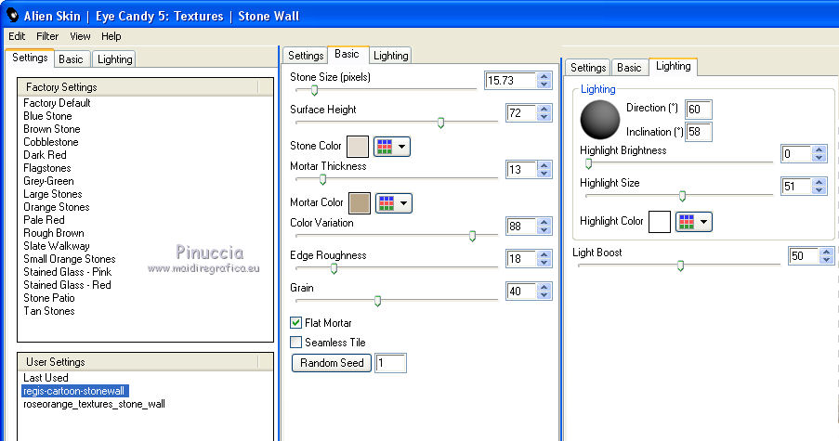Select Grey-Green preset
The height and width of the screenshot is (441, 839).
pyautogui.click(x=48, y=181)
